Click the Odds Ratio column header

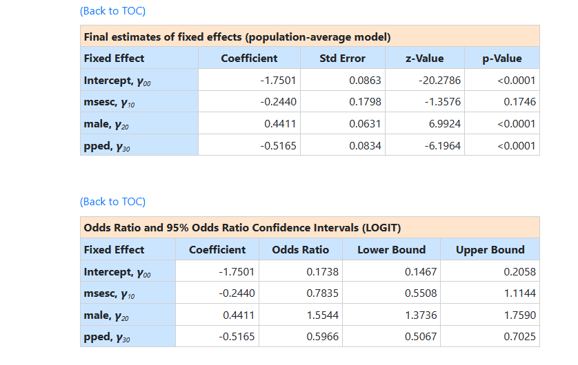click(301, 250)
